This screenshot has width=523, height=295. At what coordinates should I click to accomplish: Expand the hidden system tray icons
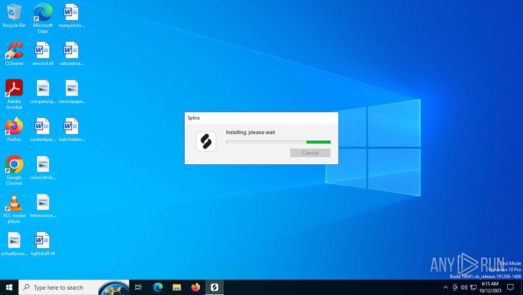click(x=446, y=287)
